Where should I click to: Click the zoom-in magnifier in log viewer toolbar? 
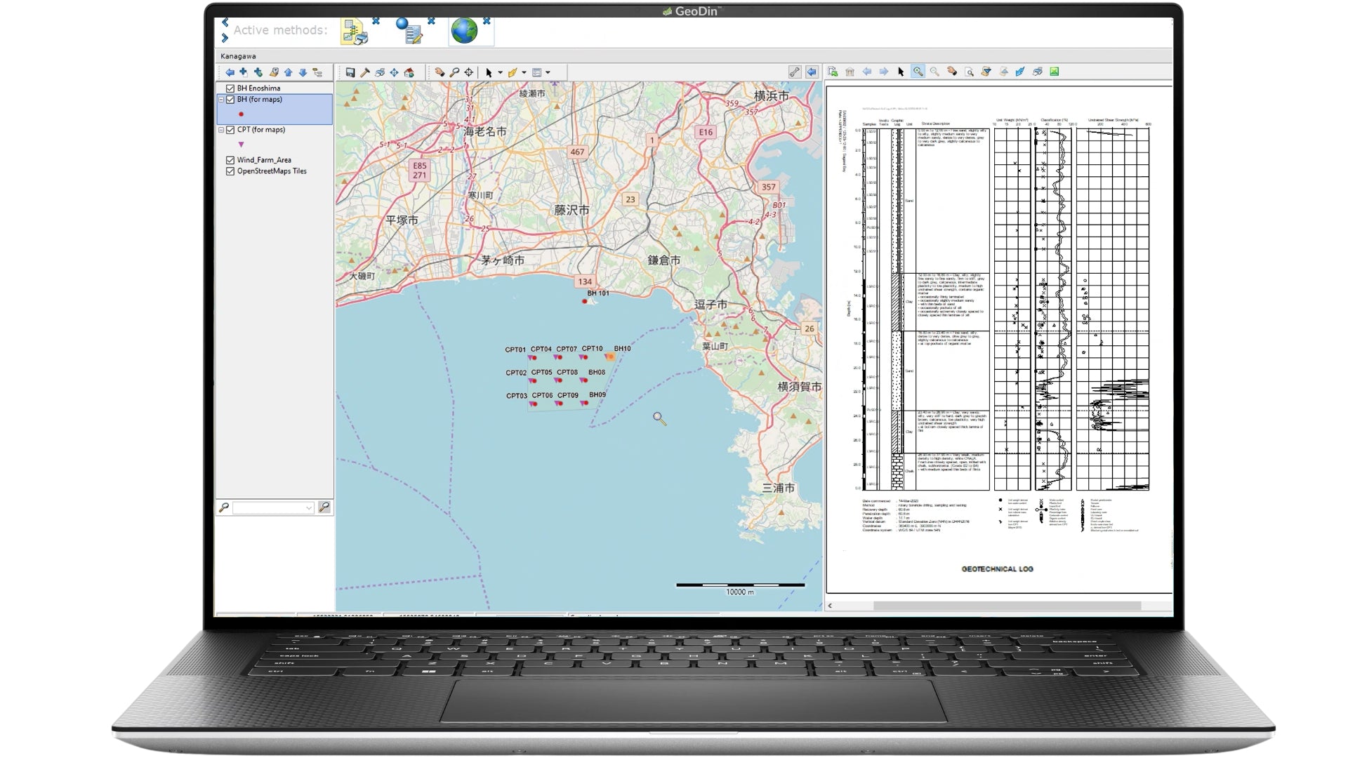pos(918,72)
